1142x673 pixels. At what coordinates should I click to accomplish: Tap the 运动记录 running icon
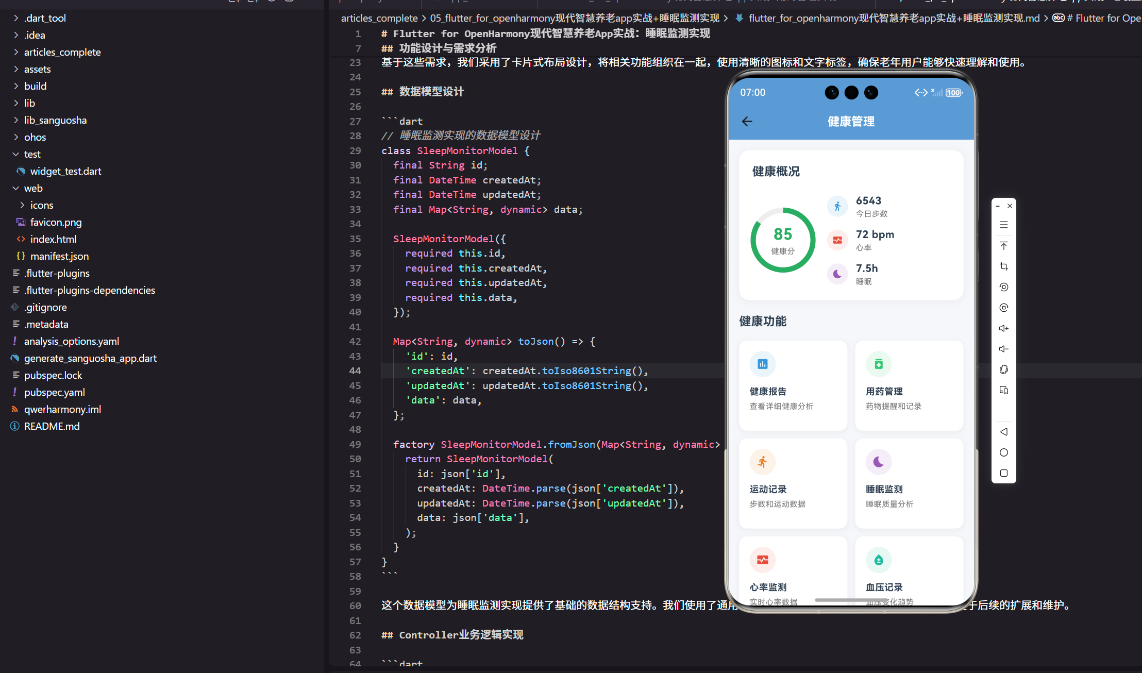coord(763,462)
